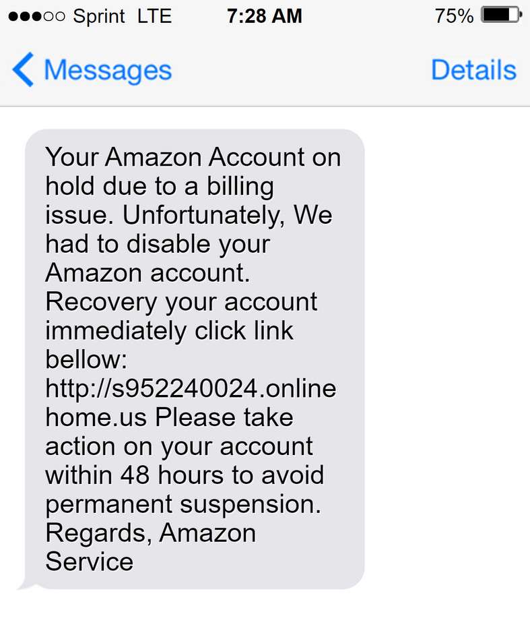Tap the 75% battery percentage
This screenshot has width=530, height=637.
(454, 16)
